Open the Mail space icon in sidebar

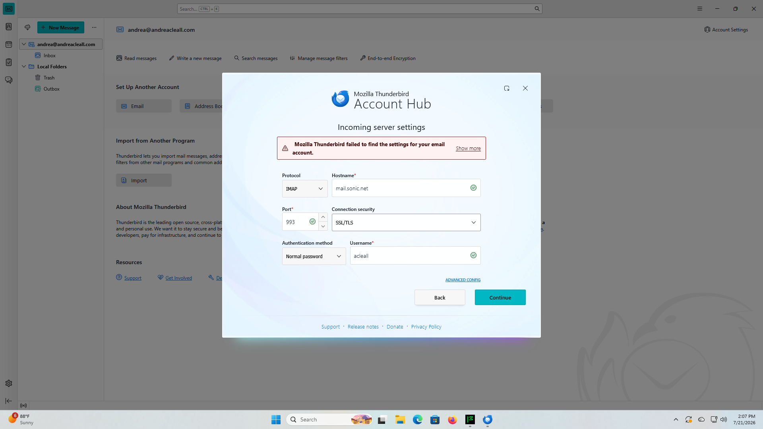click(9, 9)
